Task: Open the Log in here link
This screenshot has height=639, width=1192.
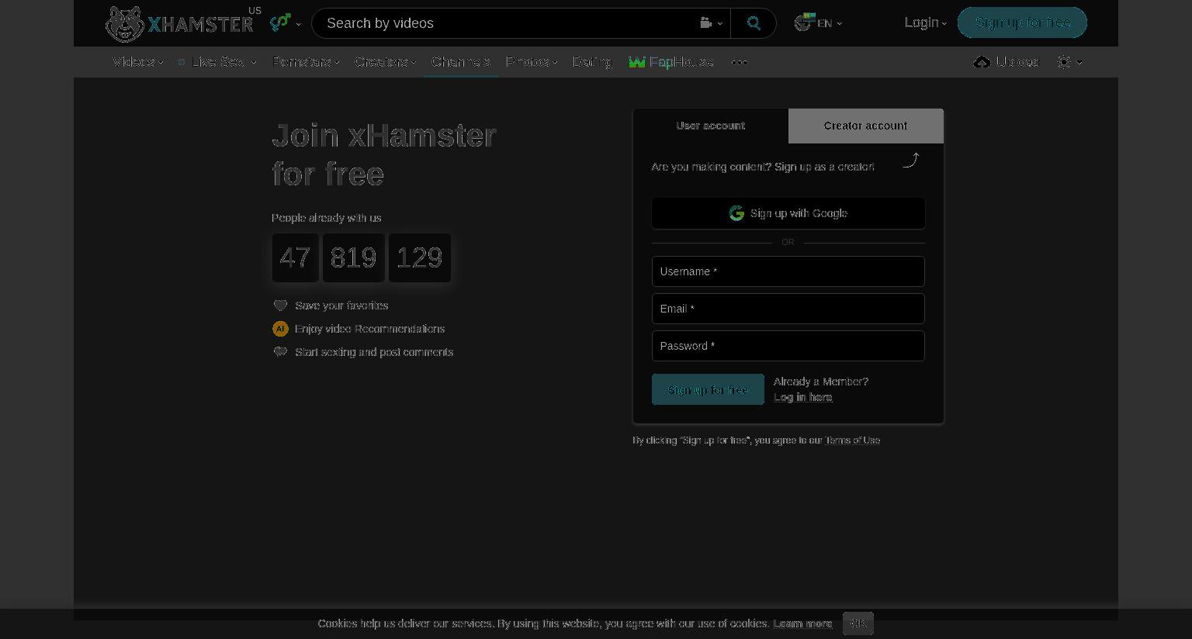Action: [x=802, y=397]
